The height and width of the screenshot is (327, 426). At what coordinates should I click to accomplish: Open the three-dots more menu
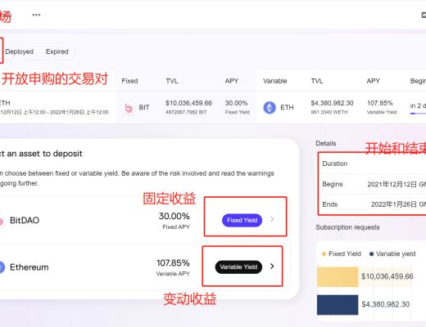[x=36, y=15]
